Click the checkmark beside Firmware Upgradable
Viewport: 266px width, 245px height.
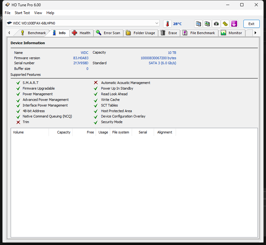pyautogui.click(x=18, y=88)
